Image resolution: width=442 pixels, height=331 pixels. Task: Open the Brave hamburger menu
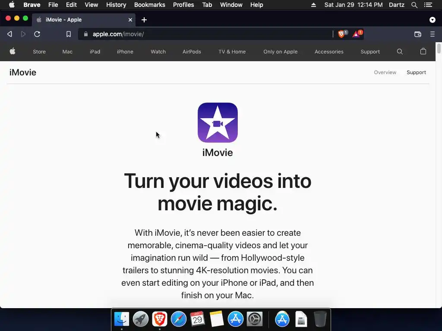(x=433, y=34)
